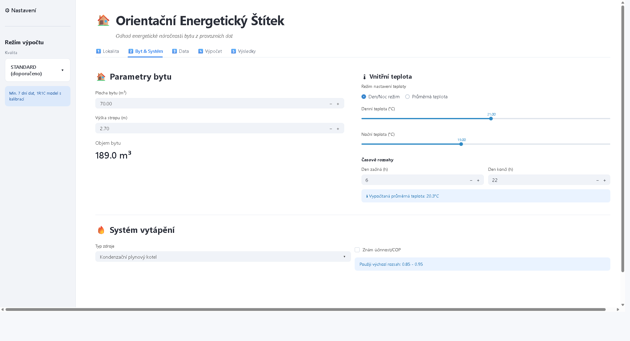Go to the Data tab
630x341 pixels.
point(181,51)
